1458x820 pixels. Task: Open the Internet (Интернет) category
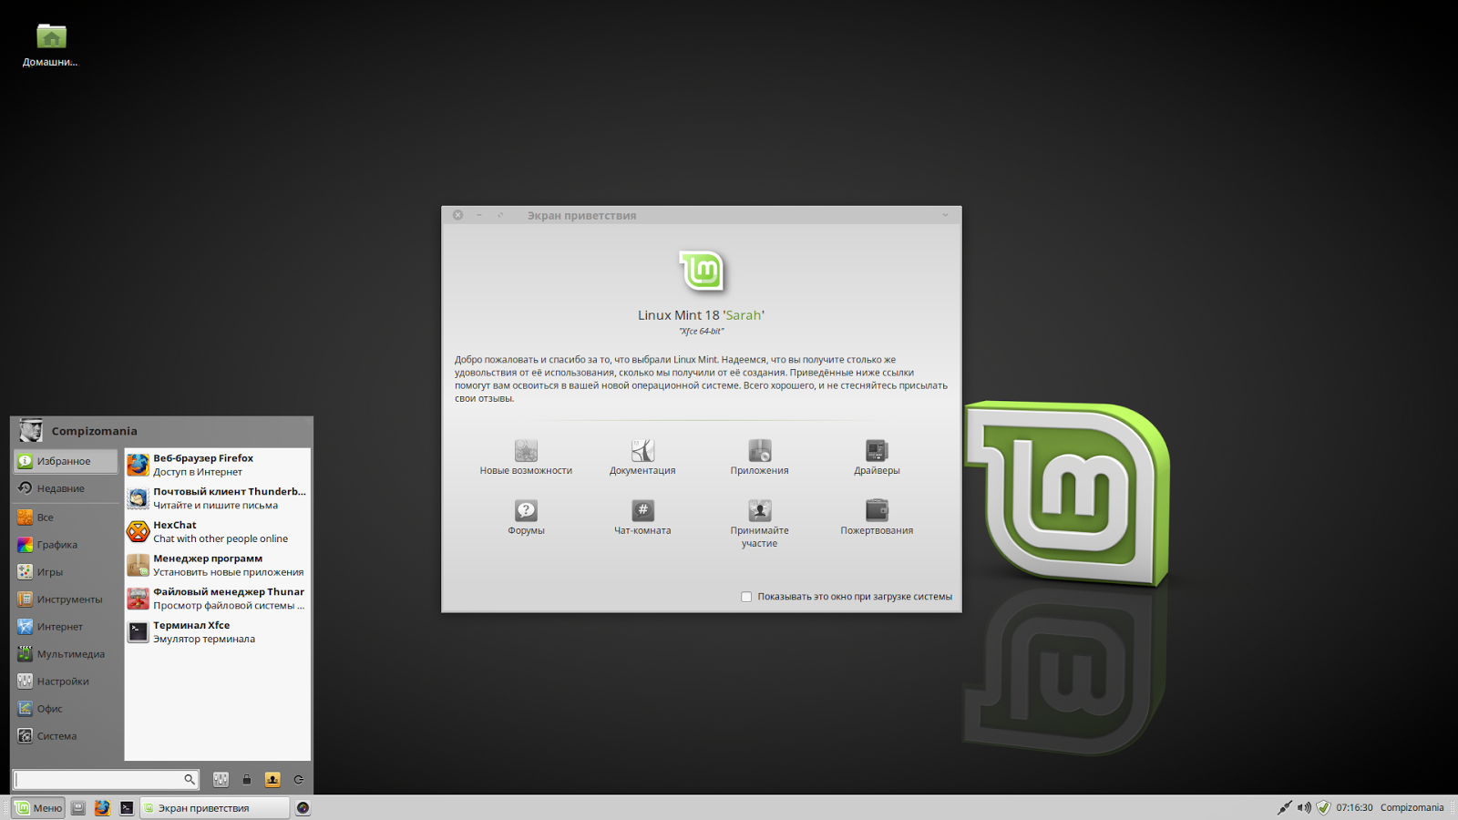pos(67,627)
